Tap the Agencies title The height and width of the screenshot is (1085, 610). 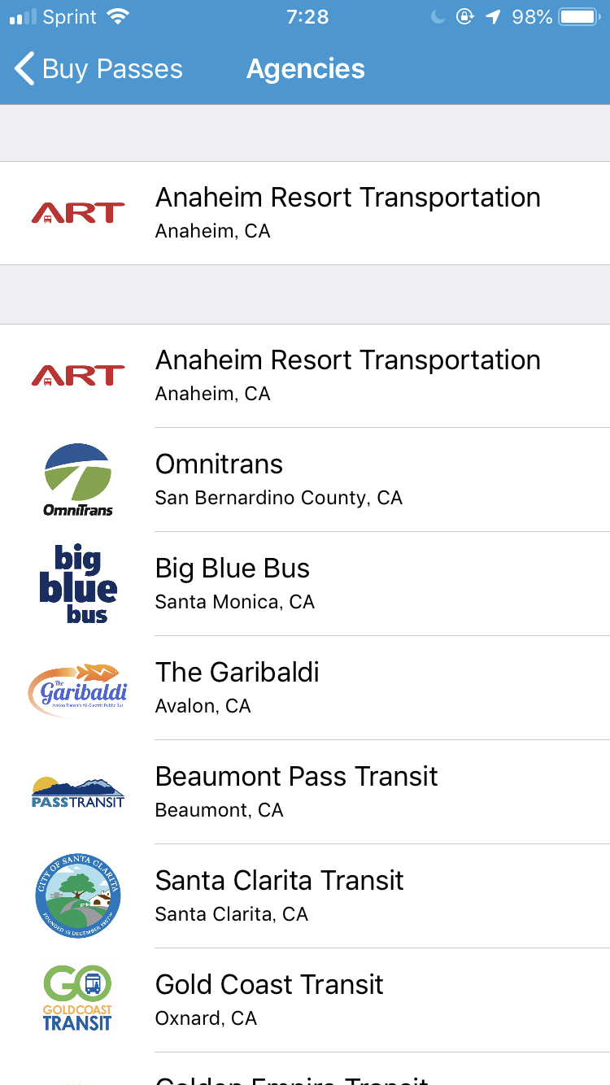point(306,69)
